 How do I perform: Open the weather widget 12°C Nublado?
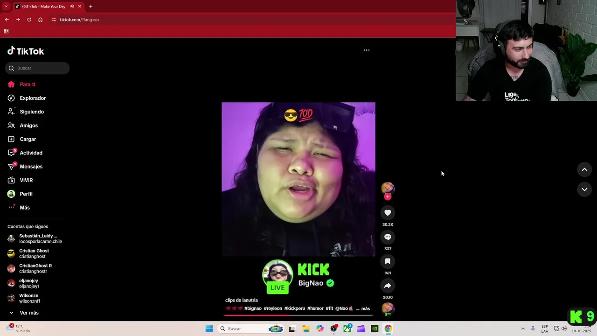point(18,329)
